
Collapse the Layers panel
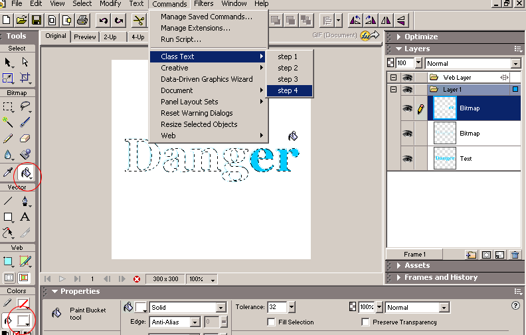(398, 49)
